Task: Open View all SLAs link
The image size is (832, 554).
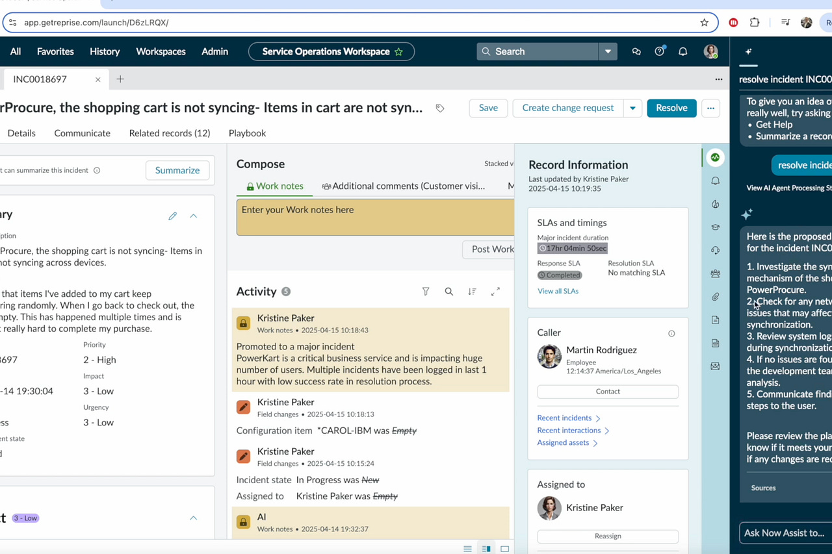Action: tap(558, 292)
